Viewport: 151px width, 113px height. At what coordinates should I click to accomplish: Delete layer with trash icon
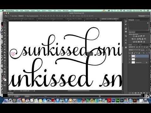[x=147, y=93]
